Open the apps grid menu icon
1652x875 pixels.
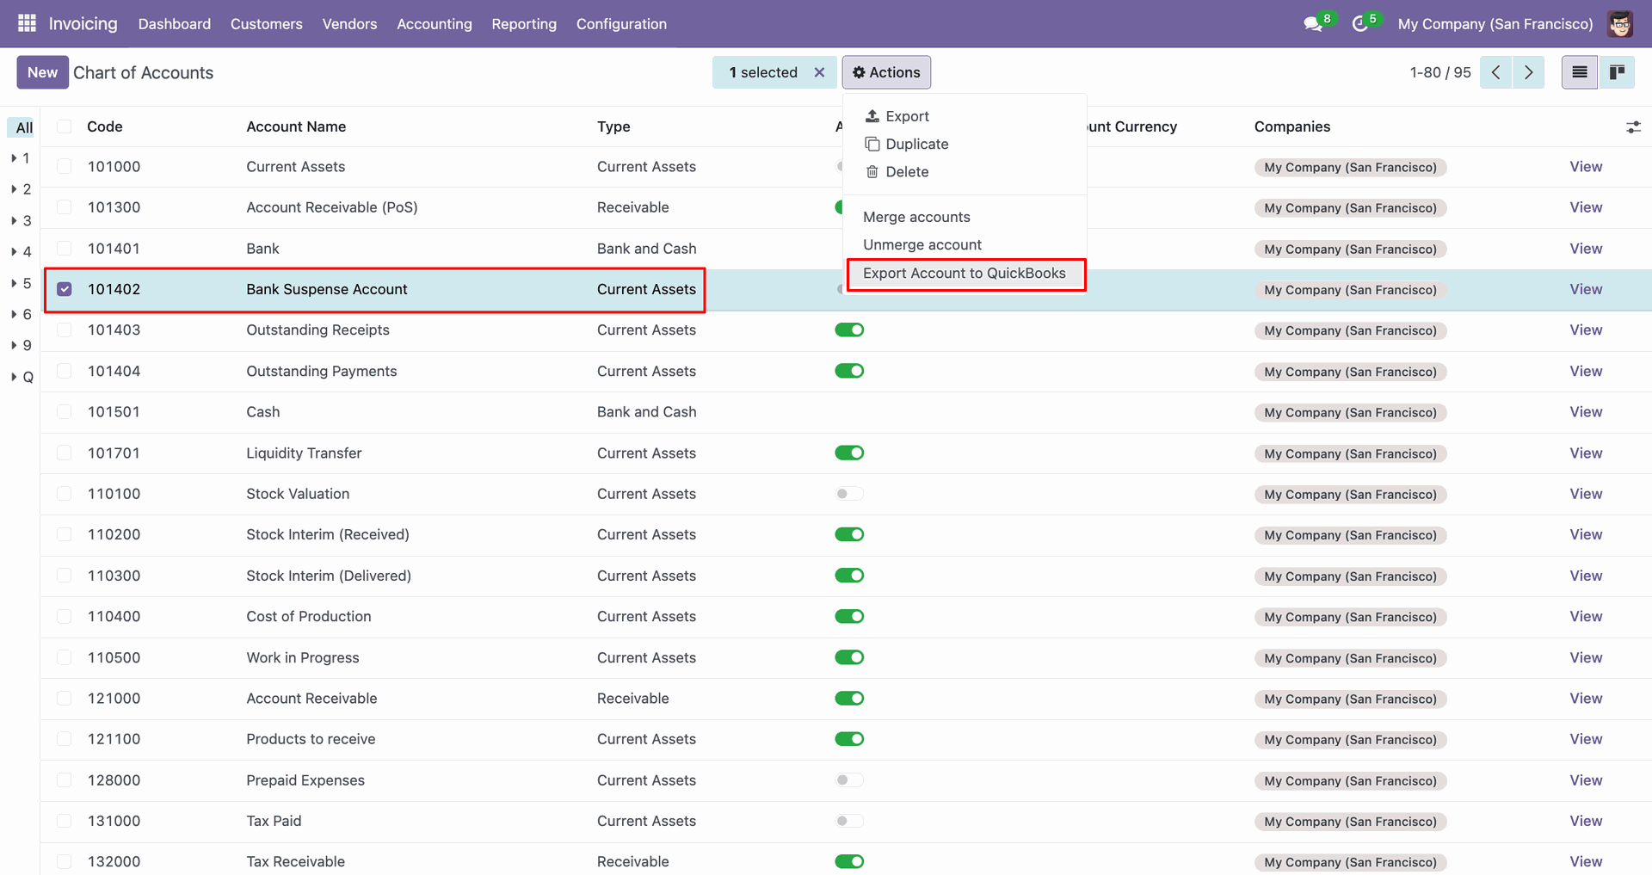click(x=27, y=23)
